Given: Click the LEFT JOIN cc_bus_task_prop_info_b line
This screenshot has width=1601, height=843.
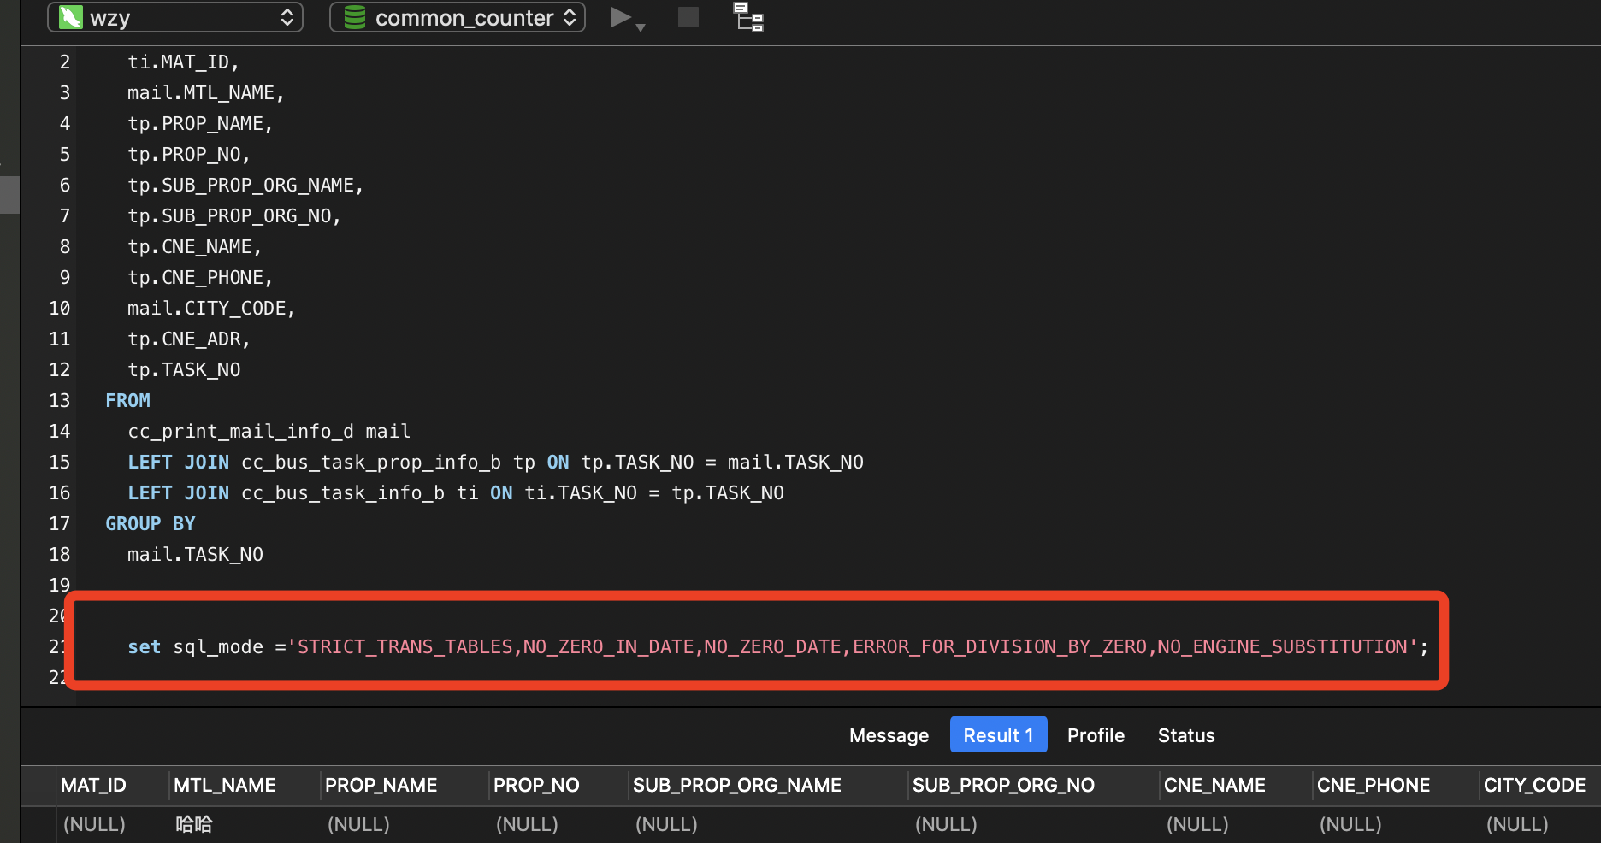Looking at the screenshot, I should tap(495, 462).
